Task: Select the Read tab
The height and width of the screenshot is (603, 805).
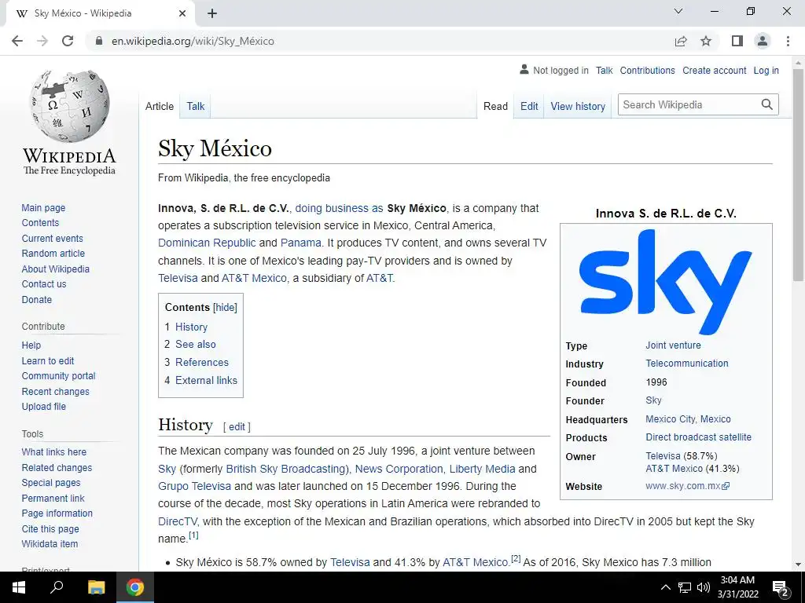Action: [x=495, y=106]
